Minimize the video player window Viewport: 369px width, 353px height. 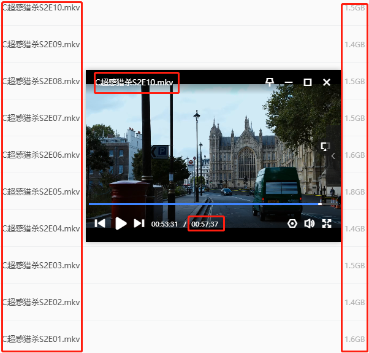[289, 82]
